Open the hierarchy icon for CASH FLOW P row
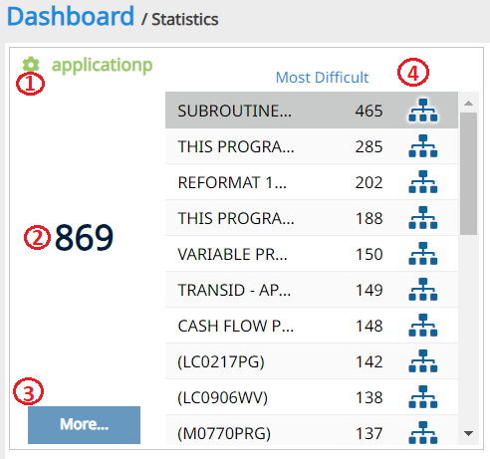Viewport: 490px width, 459px height. (x=423, y=326)
